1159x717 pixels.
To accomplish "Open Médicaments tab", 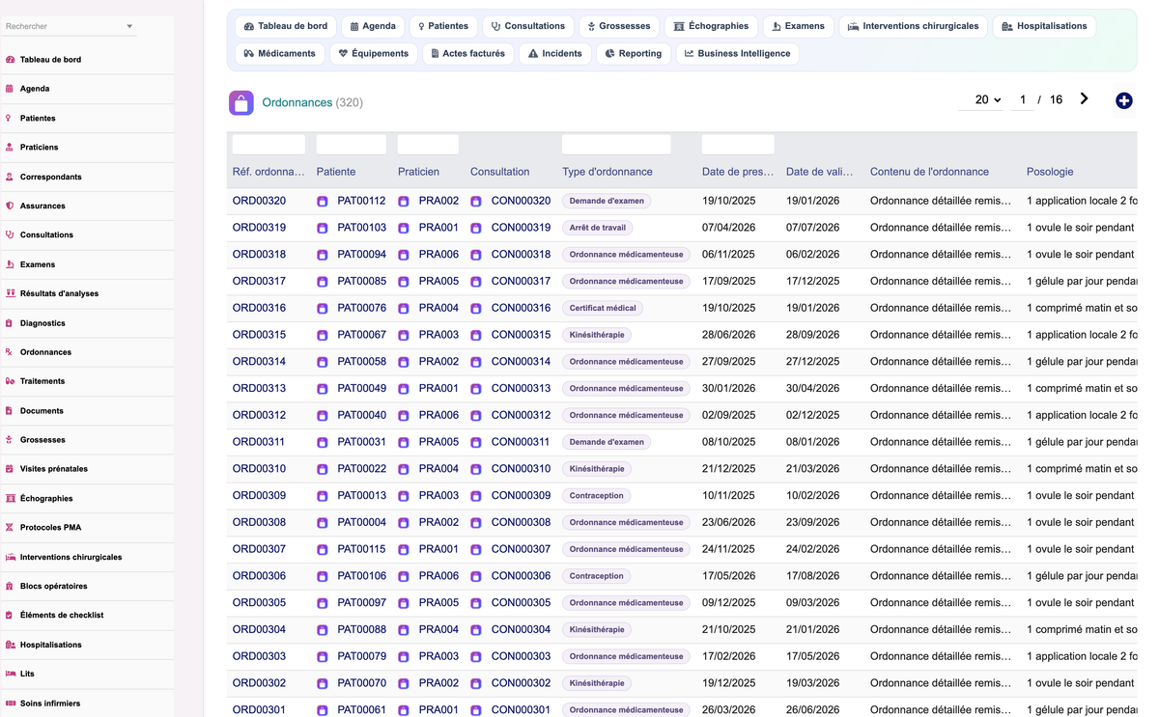I will [280, 53].
